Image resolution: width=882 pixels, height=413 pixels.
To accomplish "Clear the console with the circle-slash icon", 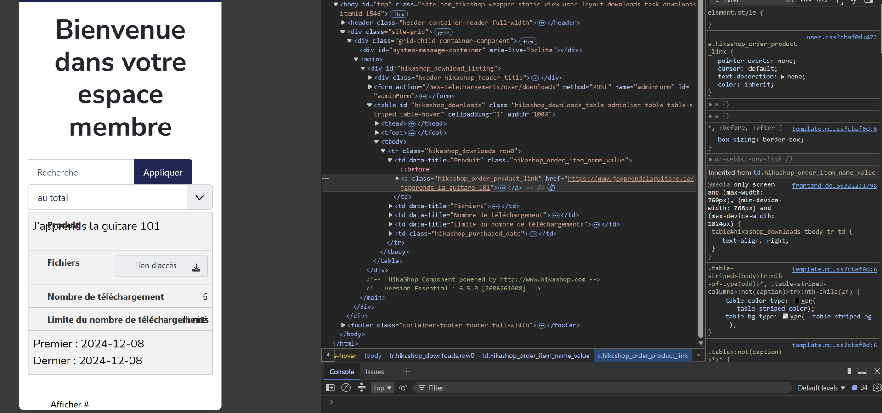I will 346,388.
